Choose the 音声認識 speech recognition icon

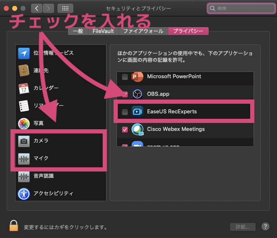point(24,176)
